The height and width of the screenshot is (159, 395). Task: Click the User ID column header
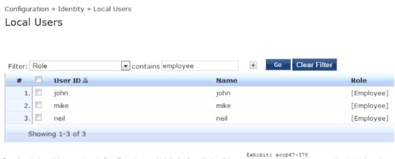(67, 80)
